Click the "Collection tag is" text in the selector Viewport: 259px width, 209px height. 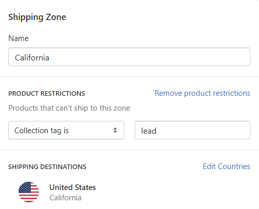click(42, 131)
